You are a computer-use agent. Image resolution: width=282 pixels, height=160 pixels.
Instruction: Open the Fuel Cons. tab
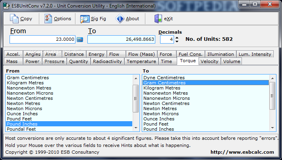pyautogui.click(x=191, y=54)
